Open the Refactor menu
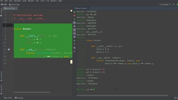The image size is (178, 100). 31,1
